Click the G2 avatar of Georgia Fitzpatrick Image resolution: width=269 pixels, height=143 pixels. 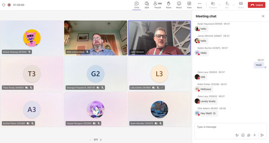(96, 74)
